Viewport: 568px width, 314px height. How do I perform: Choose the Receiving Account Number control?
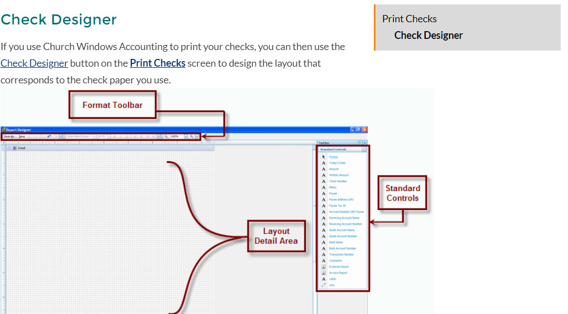click(345, 225)
